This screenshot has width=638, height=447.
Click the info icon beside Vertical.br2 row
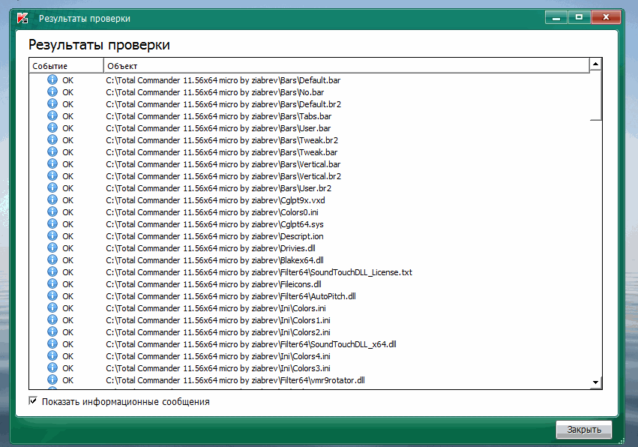coord(52,175)
